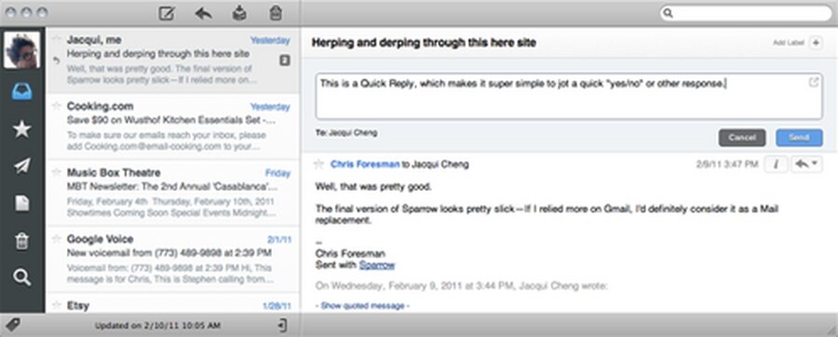Image resolution: width=838 pixels, height=337 pixels.
Task: Select the Etsy message row
Action: (x=172, y=303)
